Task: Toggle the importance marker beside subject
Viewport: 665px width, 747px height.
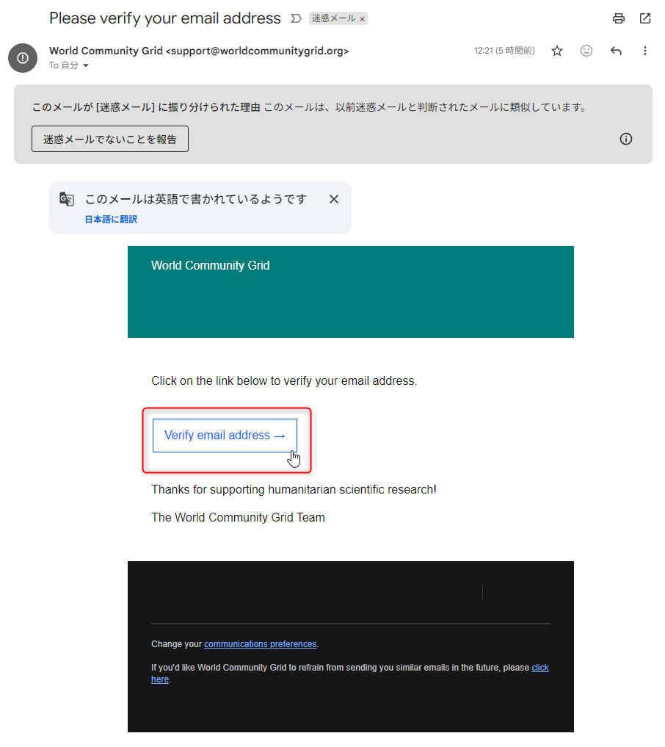Action: (x=296, y=18)
